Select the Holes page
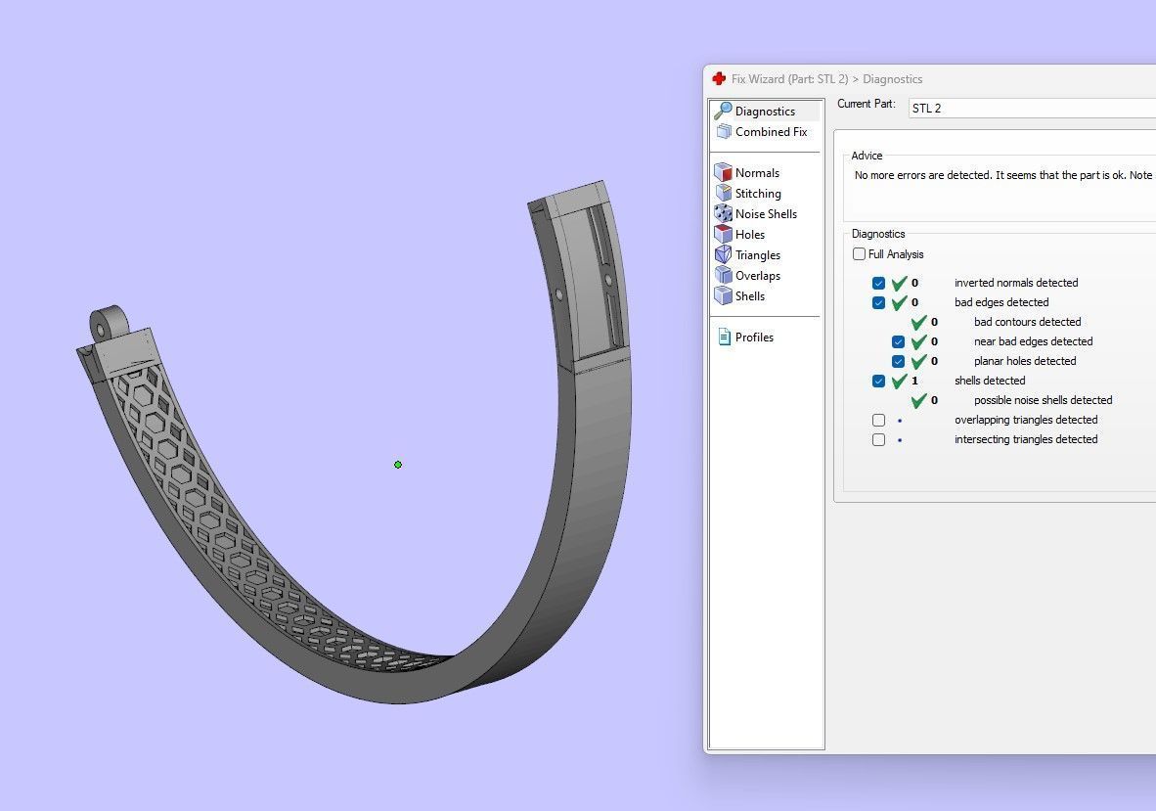 pos(750,235)
